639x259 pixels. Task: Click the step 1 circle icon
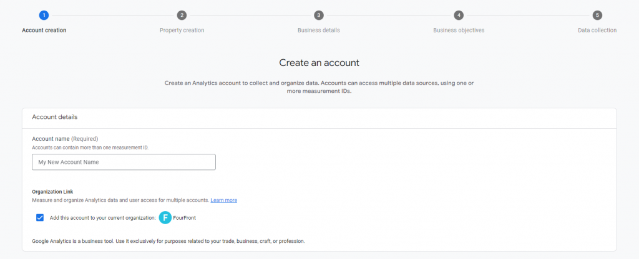pos(44,16)
